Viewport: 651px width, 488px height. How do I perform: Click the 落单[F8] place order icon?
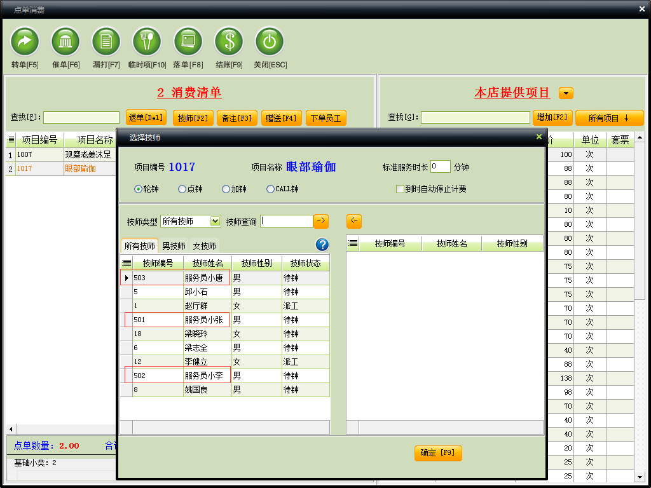tap(188, 41)
